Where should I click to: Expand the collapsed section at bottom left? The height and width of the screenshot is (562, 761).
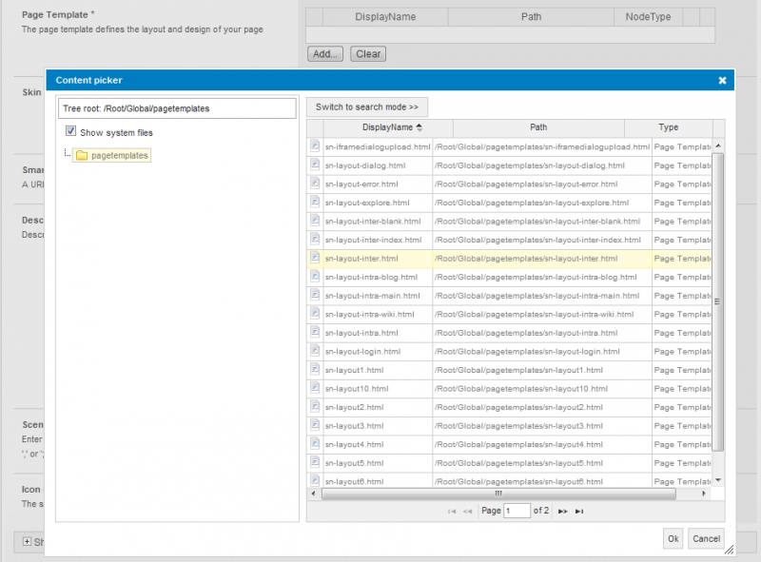click(28, 542)
